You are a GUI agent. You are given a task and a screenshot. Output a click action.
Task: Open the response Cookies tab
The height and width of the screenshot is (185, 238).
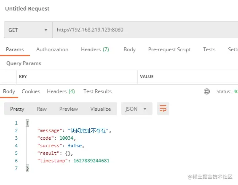[31, 91]
